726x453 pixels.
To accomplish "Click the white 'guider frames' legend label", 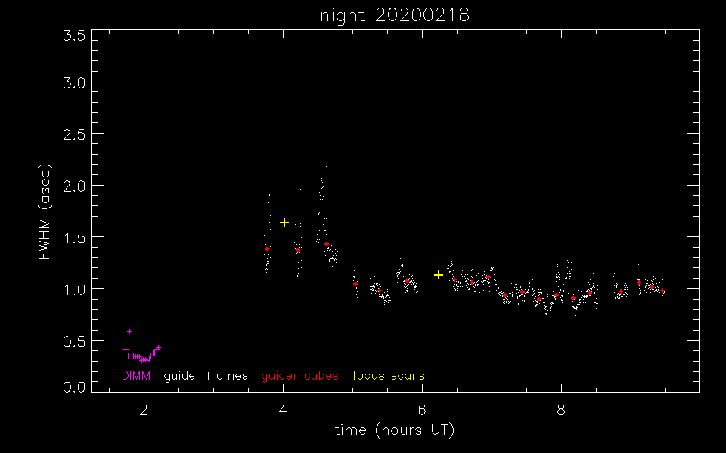I will point(206,376).
